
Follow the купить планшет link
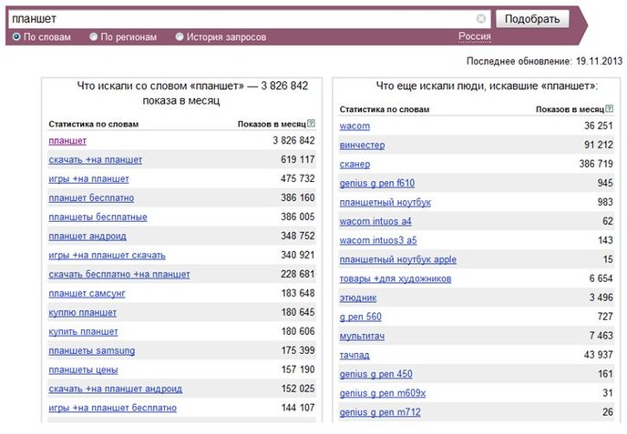click(x=83, y=332)
